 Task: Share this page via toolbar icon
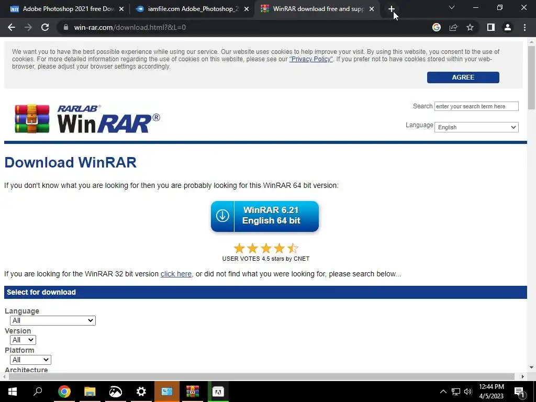click(x=453, y=27)
